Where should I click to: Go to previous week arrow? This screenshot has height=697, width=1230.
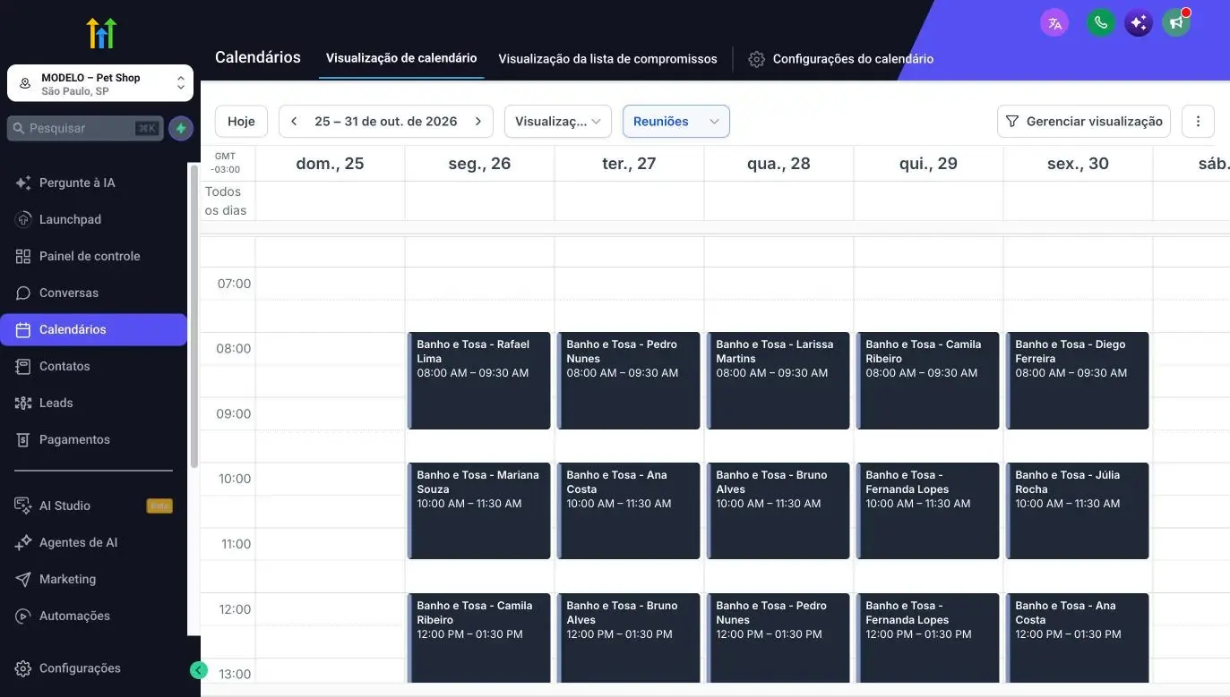point(294,121)
